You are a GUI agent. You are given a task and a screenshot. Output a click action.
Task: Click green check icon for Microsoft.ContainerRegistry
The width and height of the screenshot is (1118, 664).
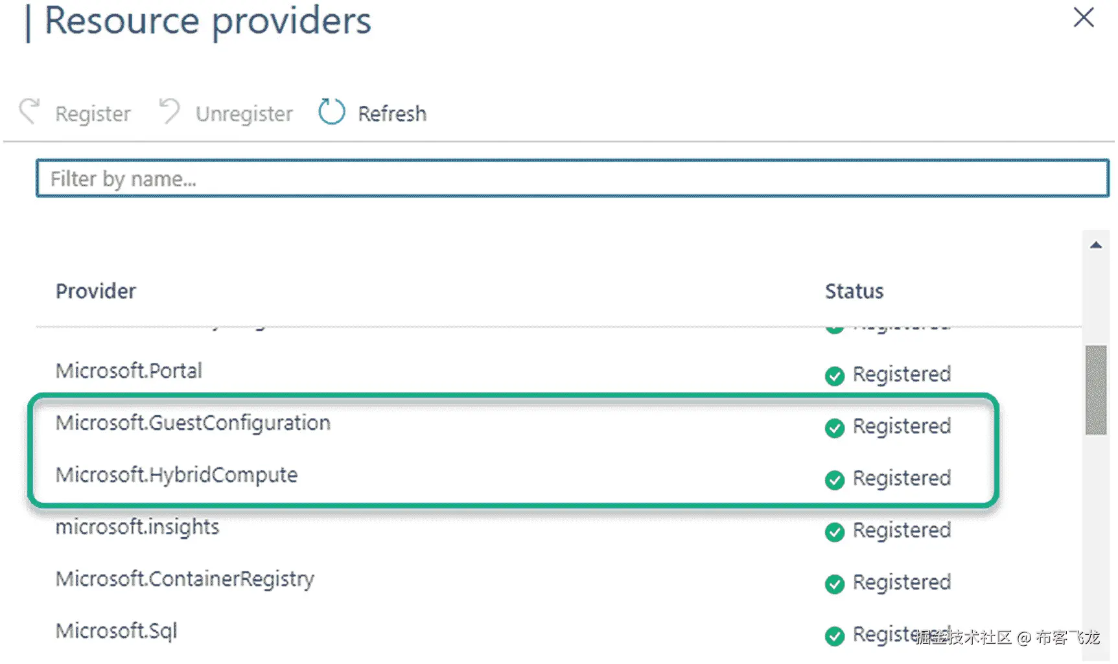coord(835,584)
